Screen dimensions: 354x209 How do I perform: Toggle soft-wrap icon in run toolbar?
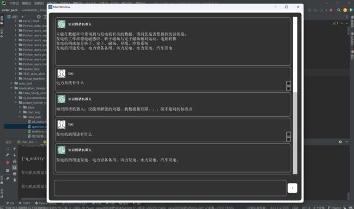[x=15, y=161]
